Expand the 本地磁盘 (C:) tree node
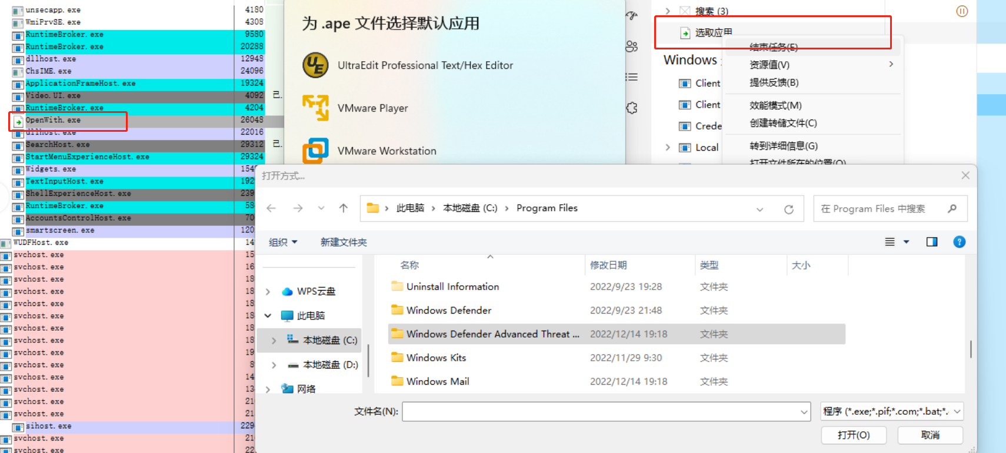 click(274, 340)
